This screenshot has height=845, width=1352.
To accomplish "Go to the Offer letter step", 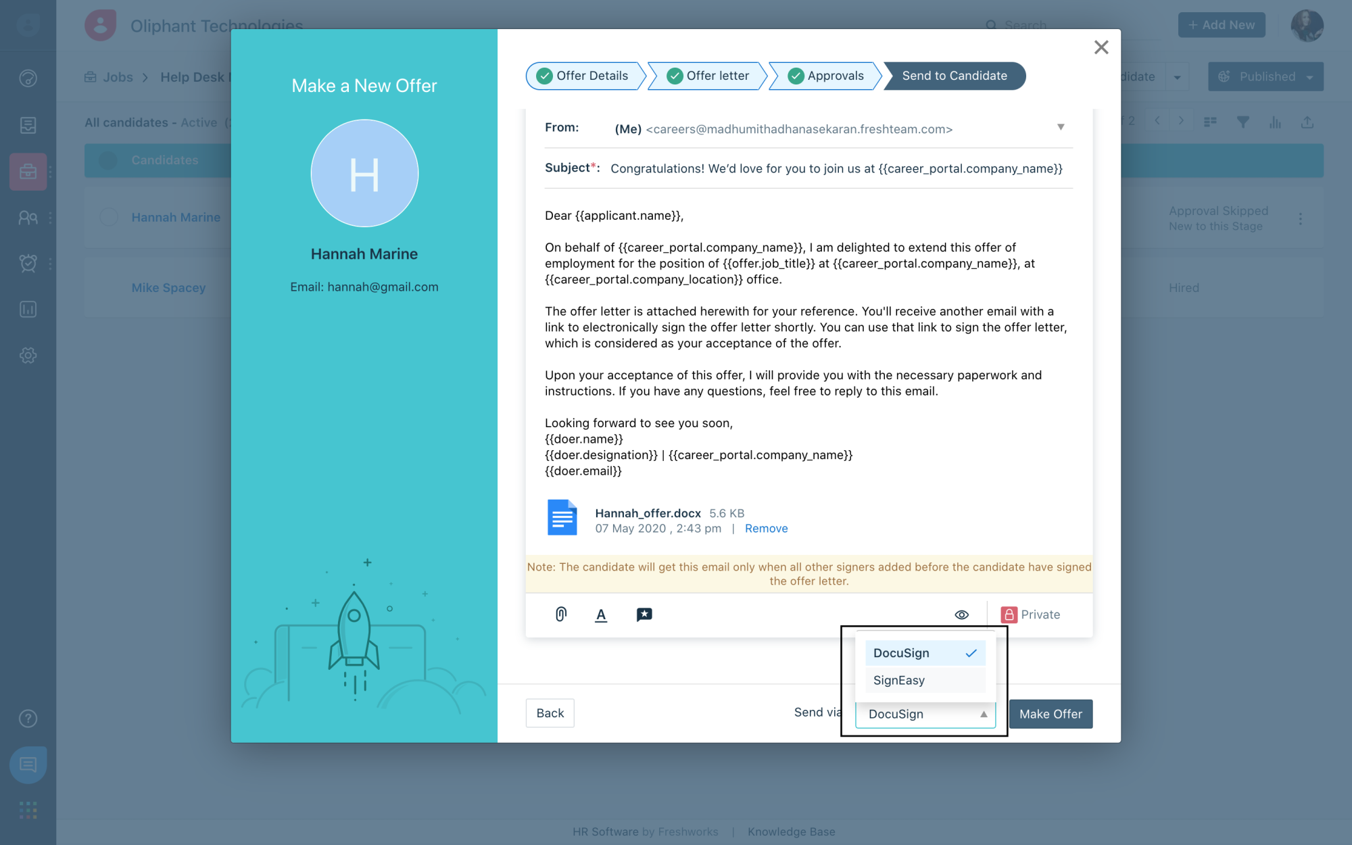I will pos(708,76).
